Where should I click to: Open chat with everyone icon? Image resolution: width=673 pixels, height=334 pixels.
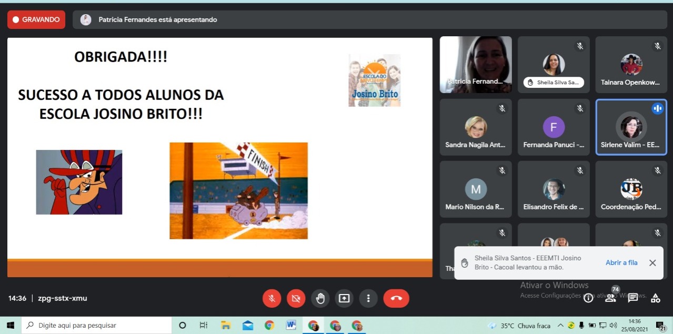633,298
